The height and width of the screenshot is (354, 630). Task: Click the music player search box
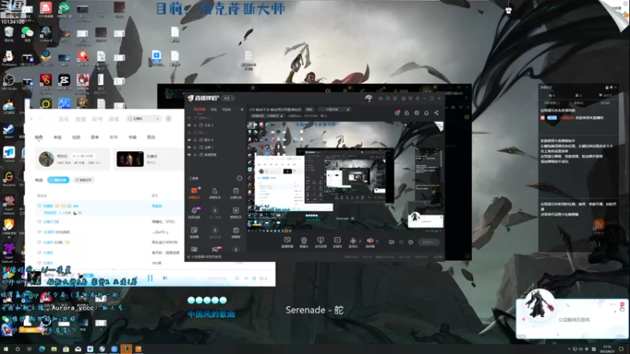[143, 119]
